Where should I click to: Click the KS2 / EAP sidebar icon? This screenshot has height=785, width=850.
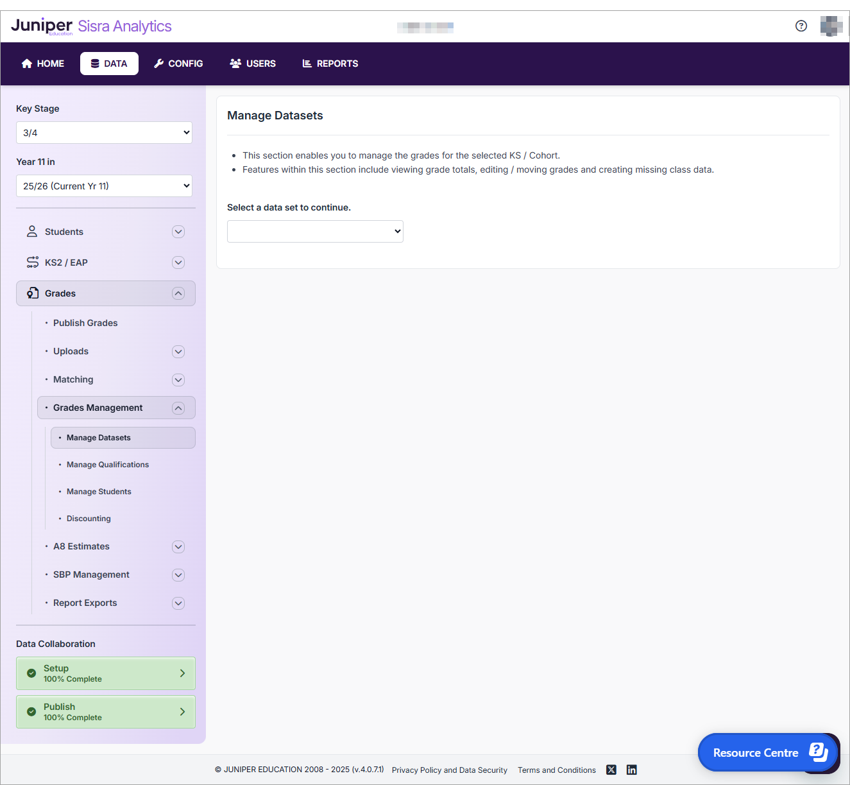(x=32, y=262)
